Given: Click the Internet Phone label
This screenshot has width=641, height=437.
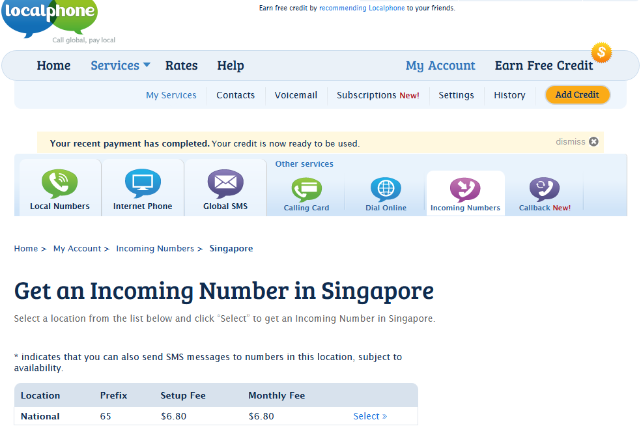Looking at the screenshot, I should tap(143, 206).
